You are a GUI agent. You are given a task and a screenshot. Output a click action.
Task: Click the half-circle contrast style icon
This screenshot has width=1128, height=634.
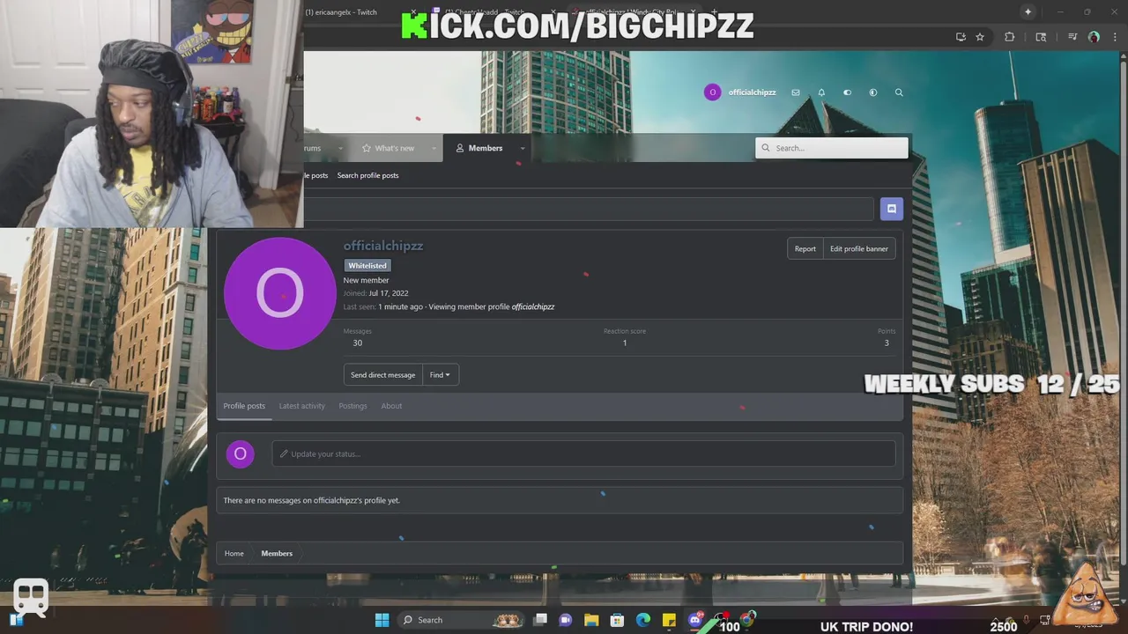[x=873, y=92]
